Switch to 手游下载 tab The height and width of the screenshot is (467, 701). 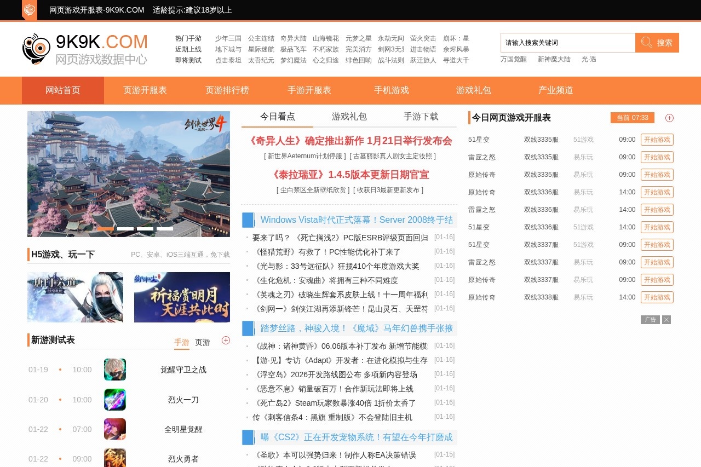point(421,117)
